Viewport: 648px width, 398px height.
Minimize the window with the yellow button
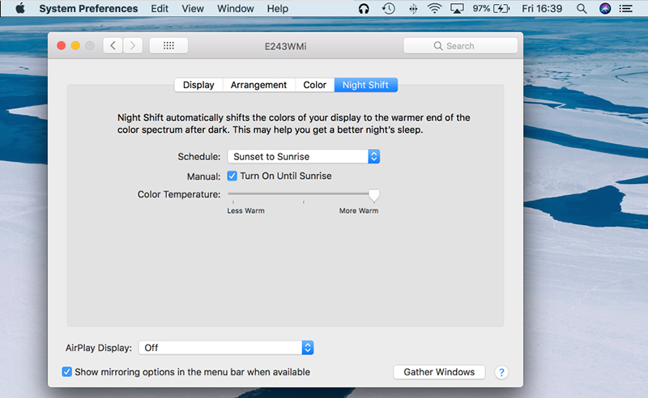(x=75, y=45)
